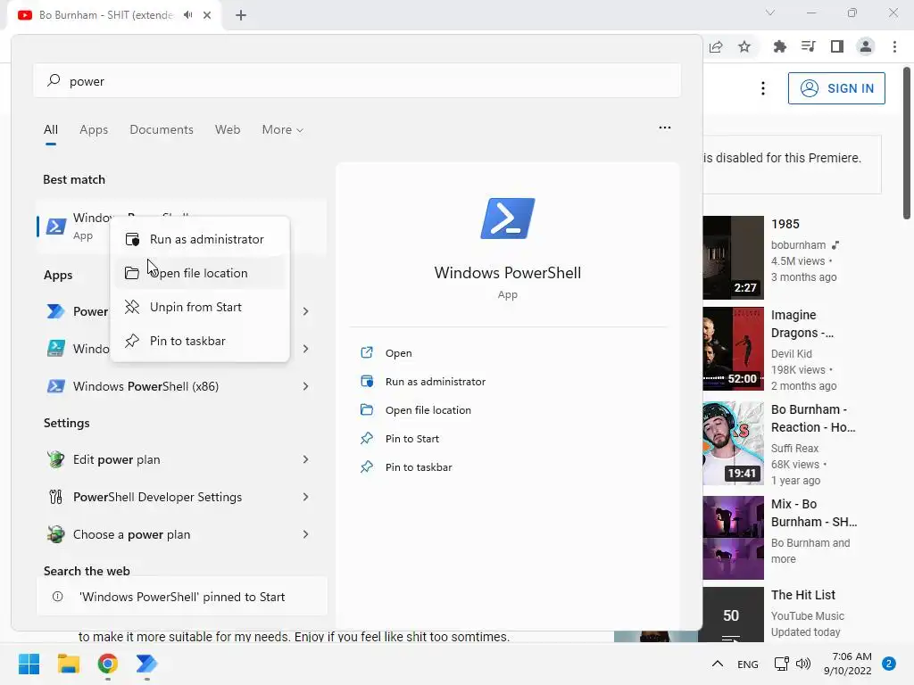Click Chrome share page icon

click(x=716, y=46)
